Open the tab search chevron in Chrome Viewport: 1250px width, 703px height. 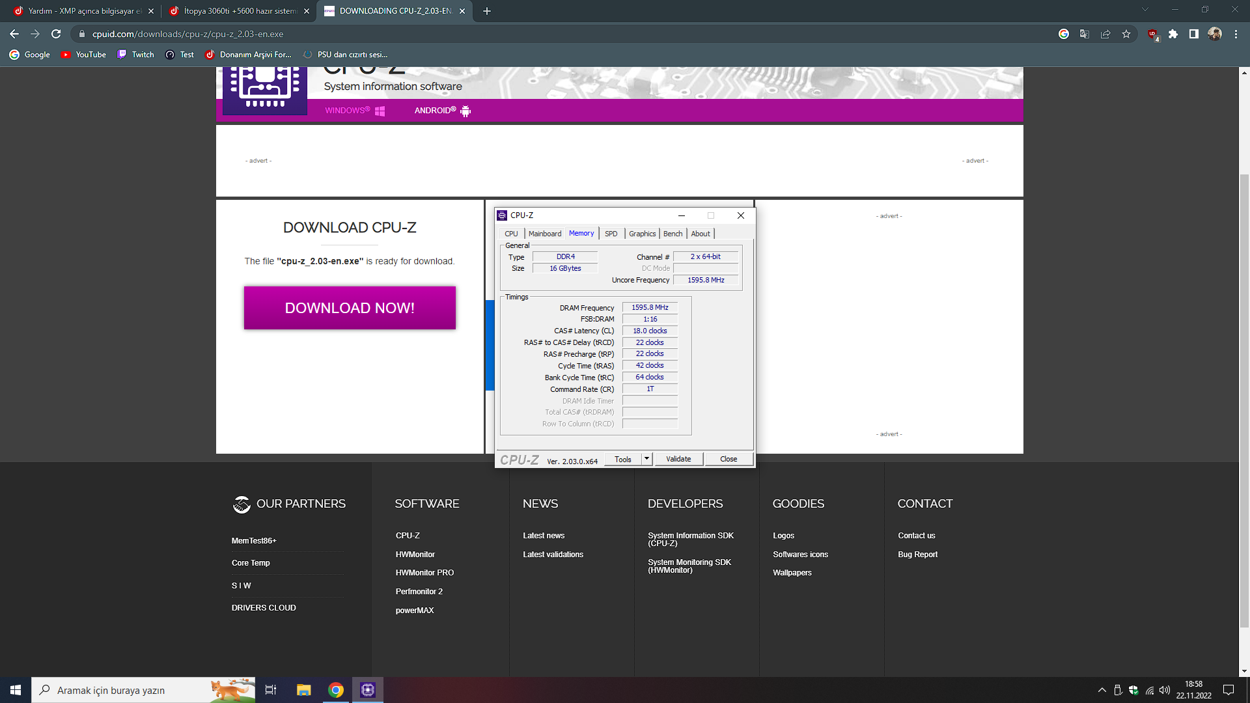(1145, 9)
